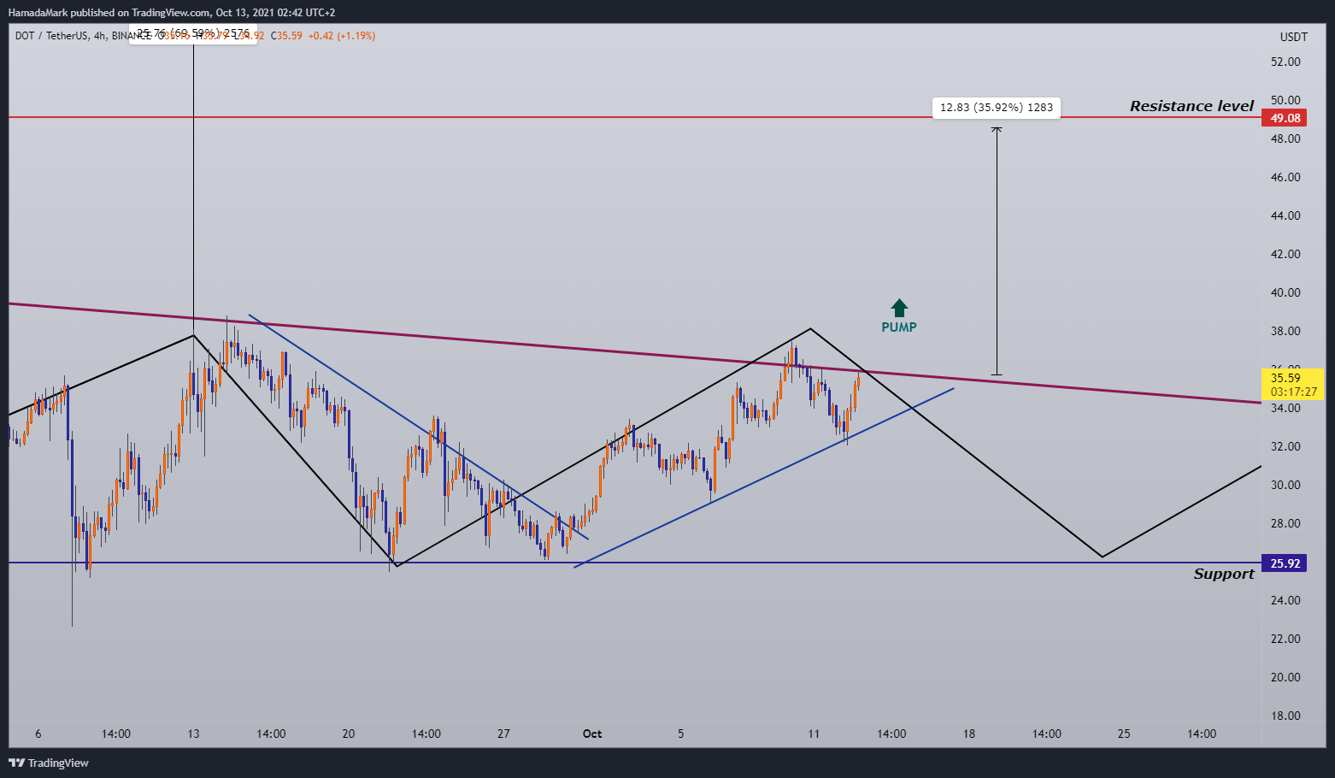Click the "Oct" label on time axis
1335x778 pixels.
592,734
